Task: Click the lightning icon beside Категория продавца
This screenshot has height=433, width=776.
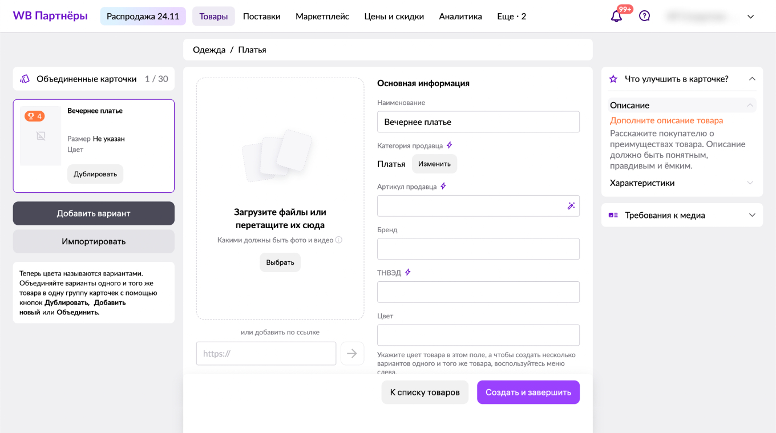Action: [450, 145]
